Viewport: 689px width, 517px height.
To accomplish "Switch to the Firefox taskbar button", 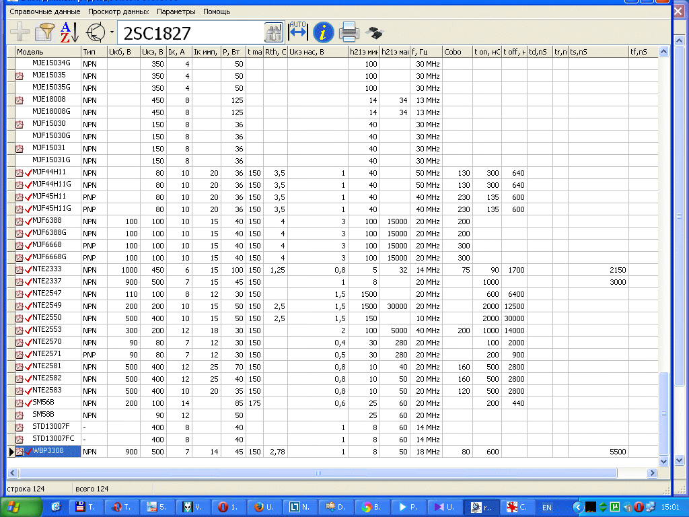I will [x=264, y=507].
